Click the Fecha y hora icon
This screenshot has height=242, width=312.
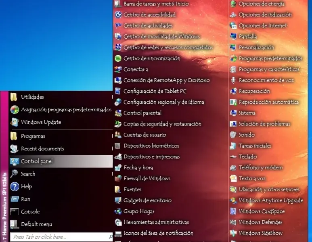[118, 168]
